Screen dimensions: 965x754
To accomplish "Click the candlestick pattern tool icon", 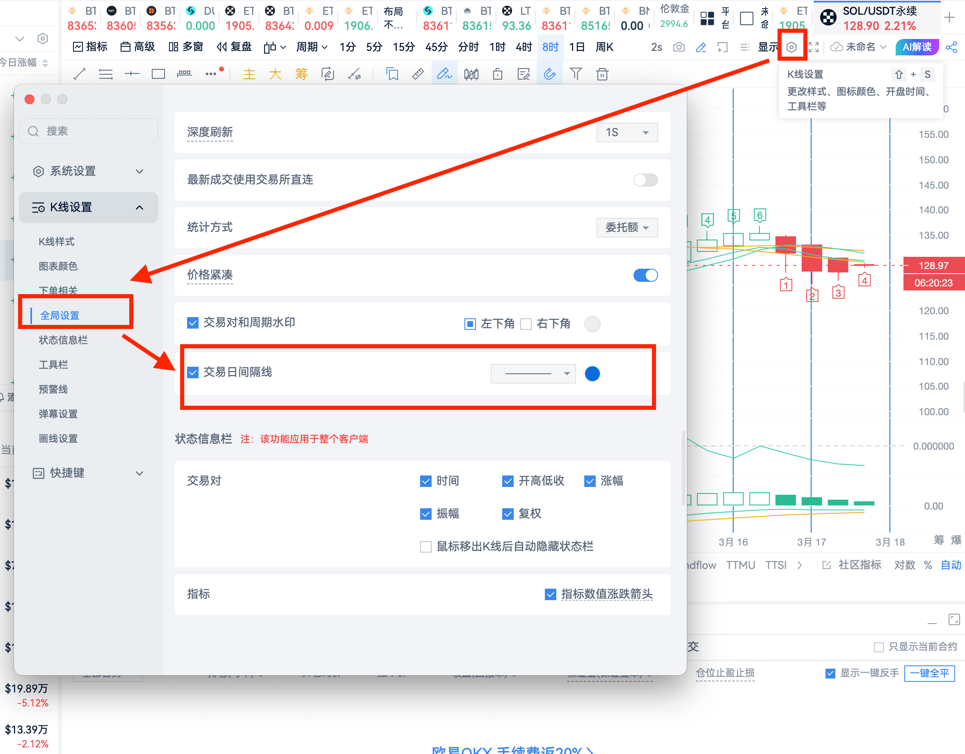I will coord(471,74).
